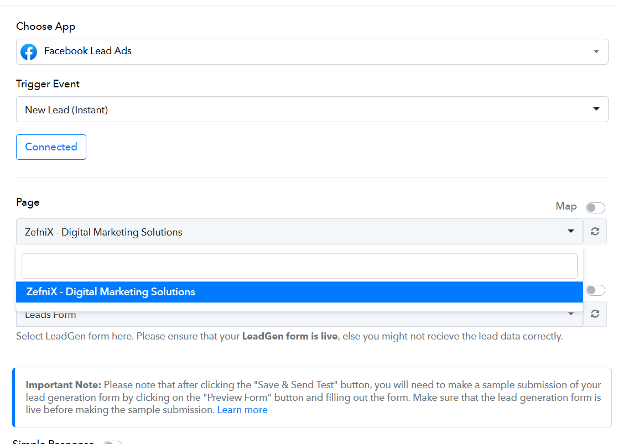Click the selected ZefniX page value field
Screen dimensions: 618x444
[x=299, y=232]
